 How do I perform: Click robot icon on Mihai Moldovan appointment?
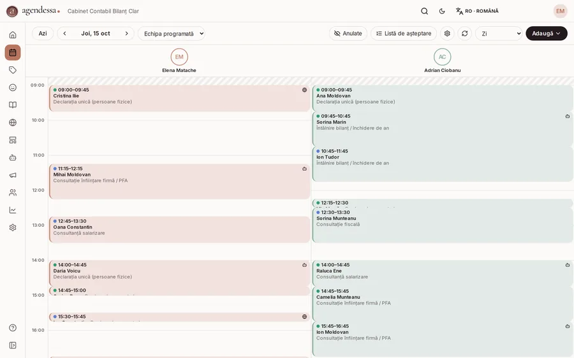pos(305,169)
